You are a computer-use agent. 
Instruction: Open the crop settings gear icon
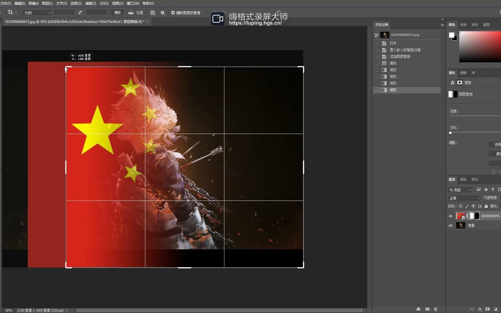coord(163,12)
